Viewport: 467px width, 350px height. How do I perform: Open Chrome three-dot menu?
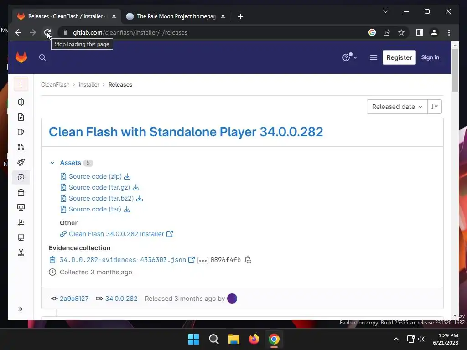click(449, 32)
